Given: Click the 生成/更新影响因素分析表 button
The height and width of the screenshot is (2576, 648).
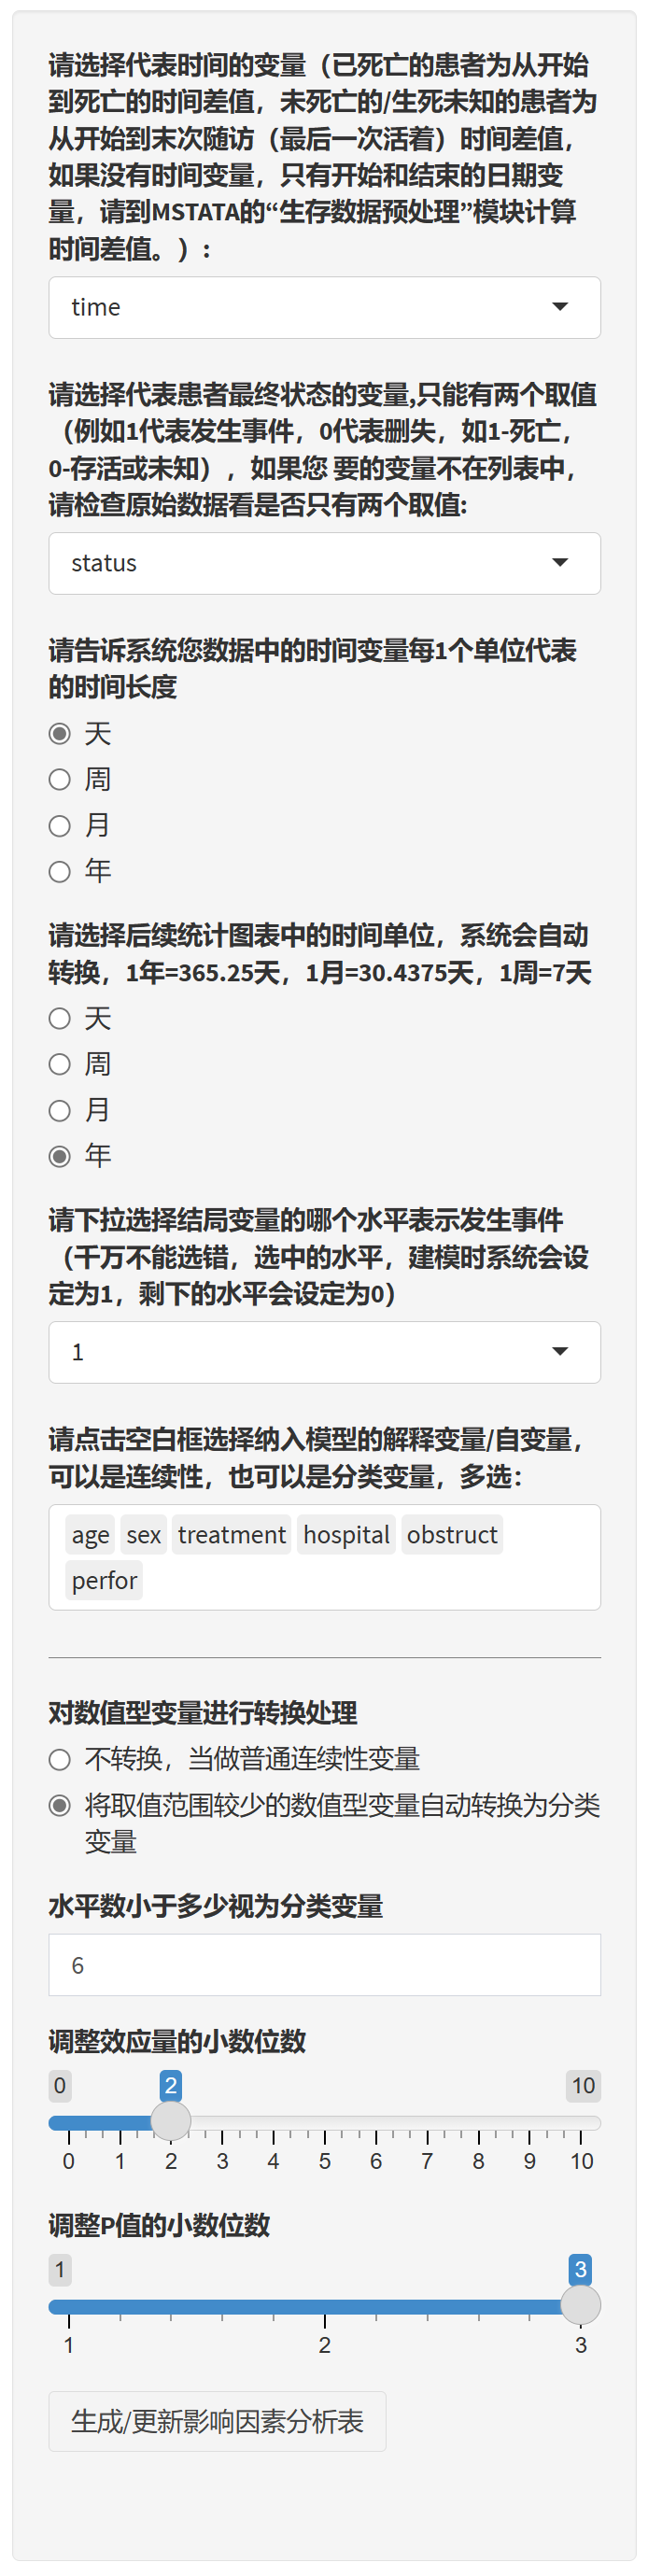Looking at the screenshot, I should (x=217, y=2421).
